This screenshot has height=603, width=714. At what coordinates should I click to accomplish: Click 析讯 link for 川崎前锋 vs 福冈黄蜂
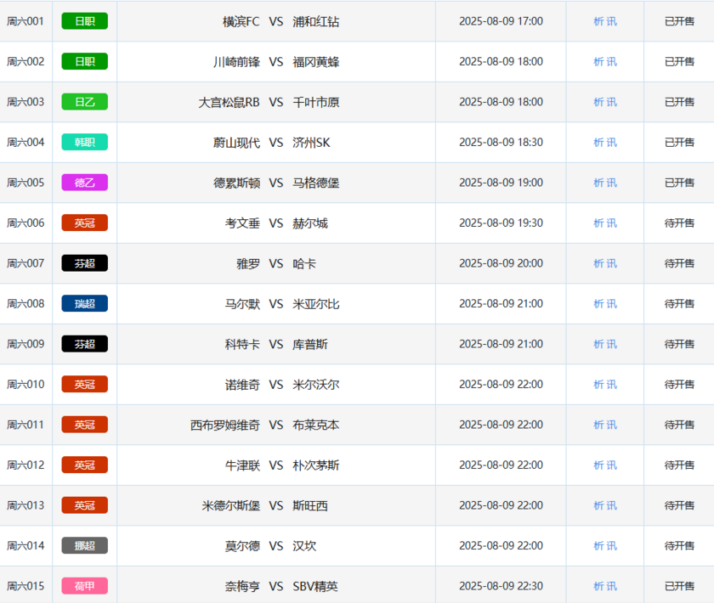click(x=605, y=62)
